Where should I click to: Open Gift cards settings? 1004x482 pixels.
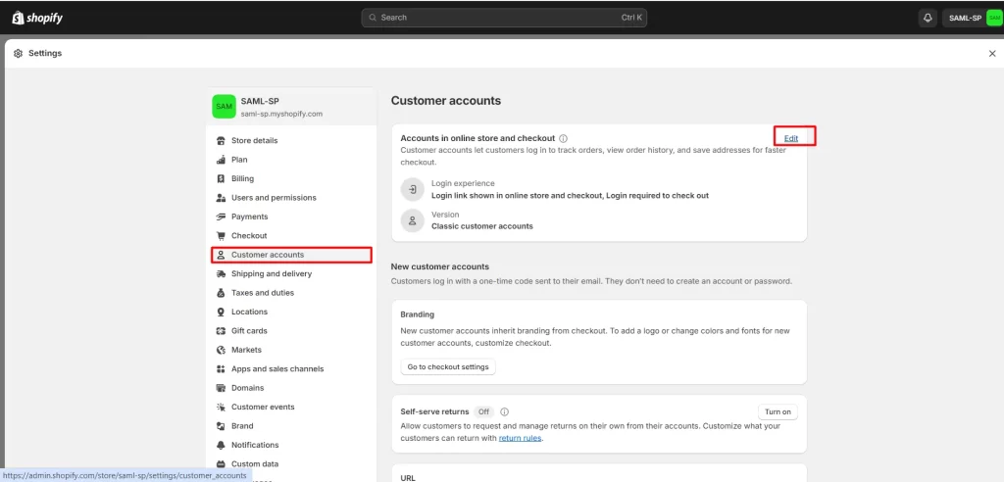click(x=249, y=331)
